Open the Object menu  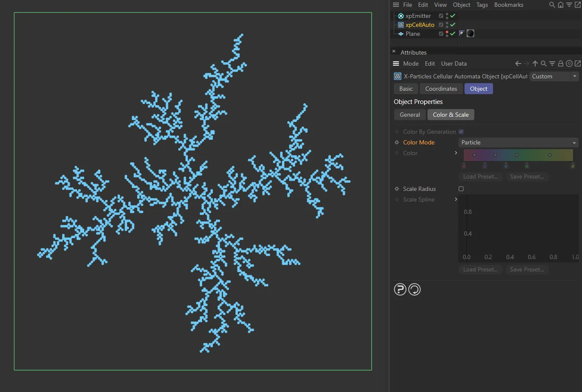(x=461, y=5)
